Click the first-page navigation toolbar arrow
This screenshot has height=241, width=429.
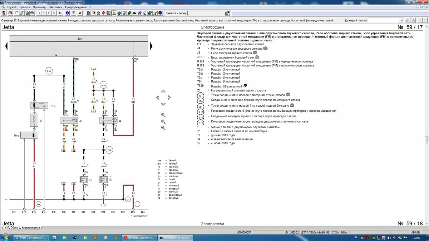(39, 13)
